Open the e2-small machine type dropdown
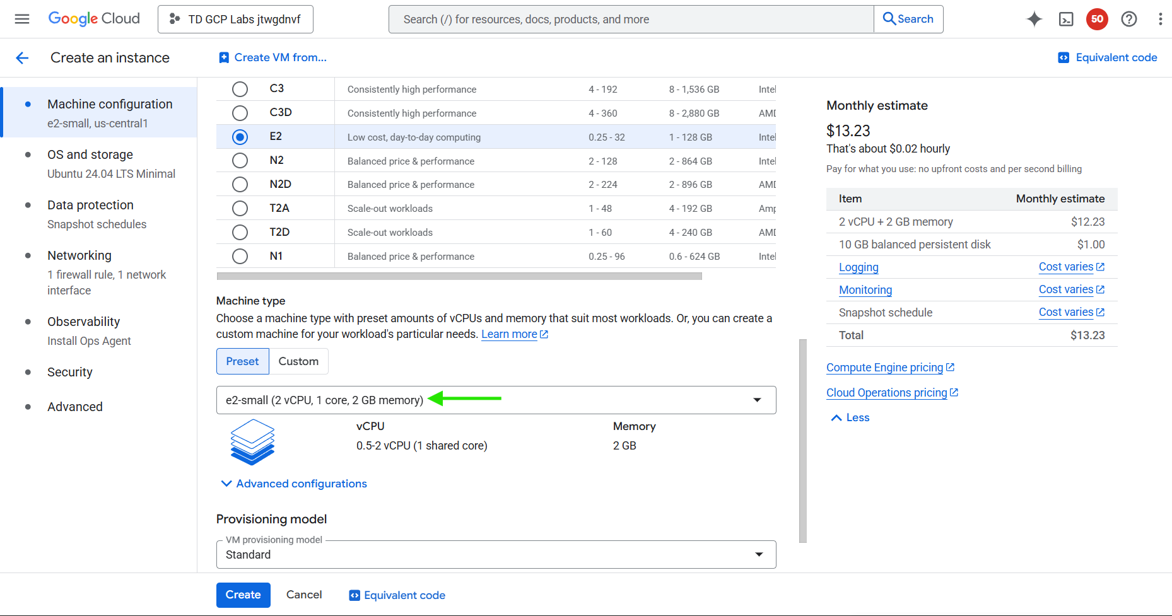Viewport: 1172px width, 616px height. coord(496,400)
